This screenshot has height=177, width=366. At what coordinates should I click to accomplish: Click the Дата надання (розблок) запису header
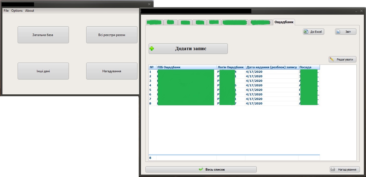click(272, 67)
